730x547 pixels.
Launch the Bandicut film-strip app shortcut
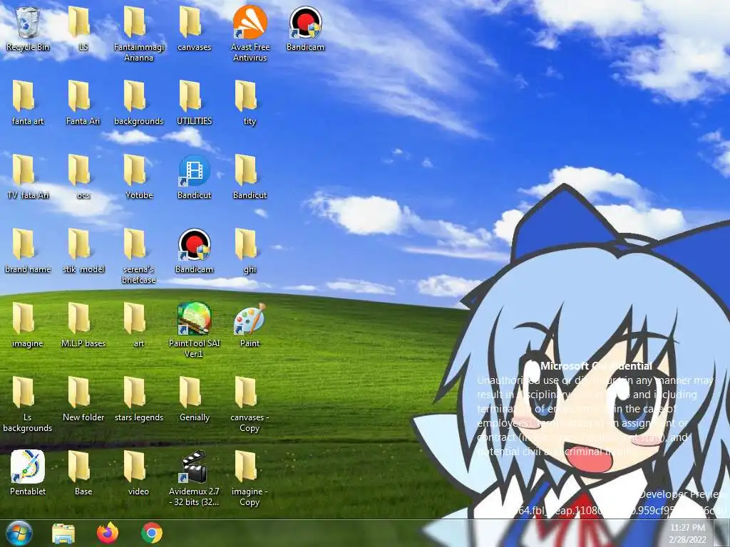(194, 177)
